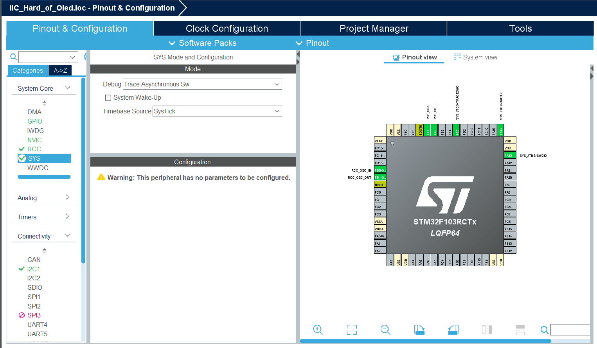Screen dimensions: 597x348
Task: Zoom in on the chip pinout
Action: pos(318,330)
